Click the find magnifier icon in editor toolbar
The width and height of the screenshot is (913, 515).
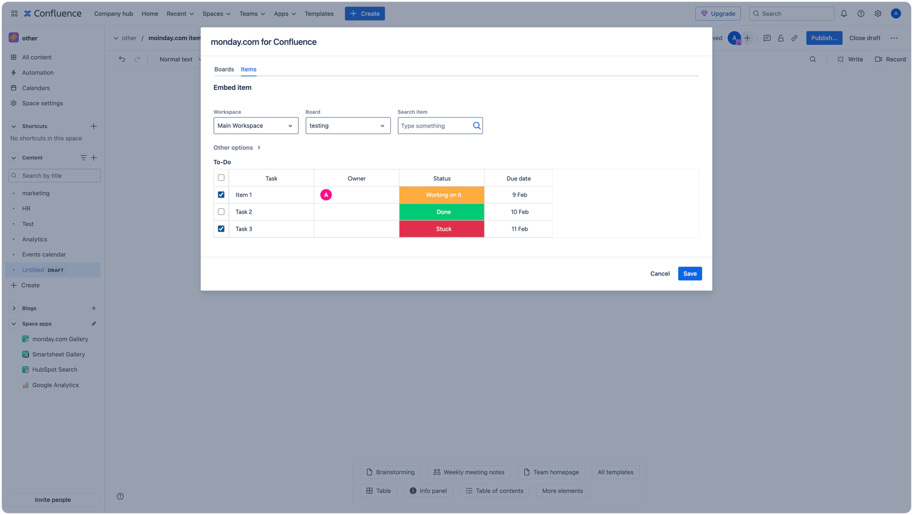coord(812,59)
